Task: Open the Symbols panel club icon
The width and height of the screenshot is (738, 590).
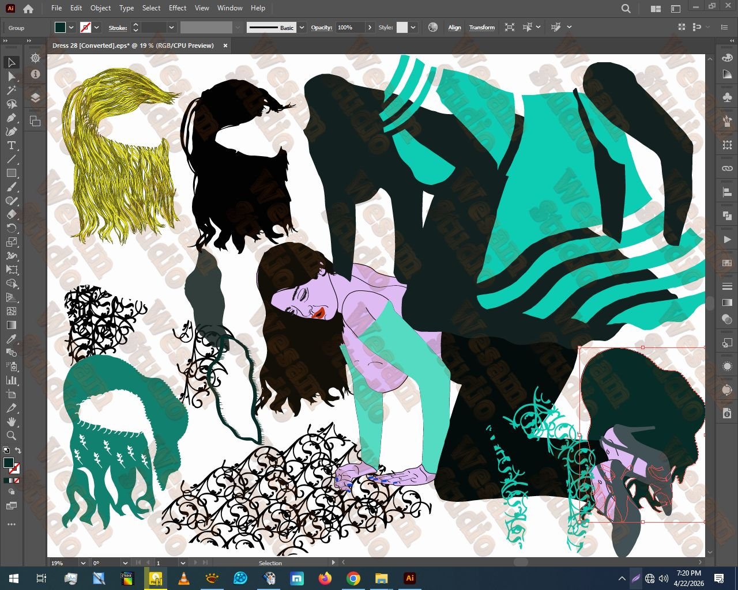Action: [727, 98]
